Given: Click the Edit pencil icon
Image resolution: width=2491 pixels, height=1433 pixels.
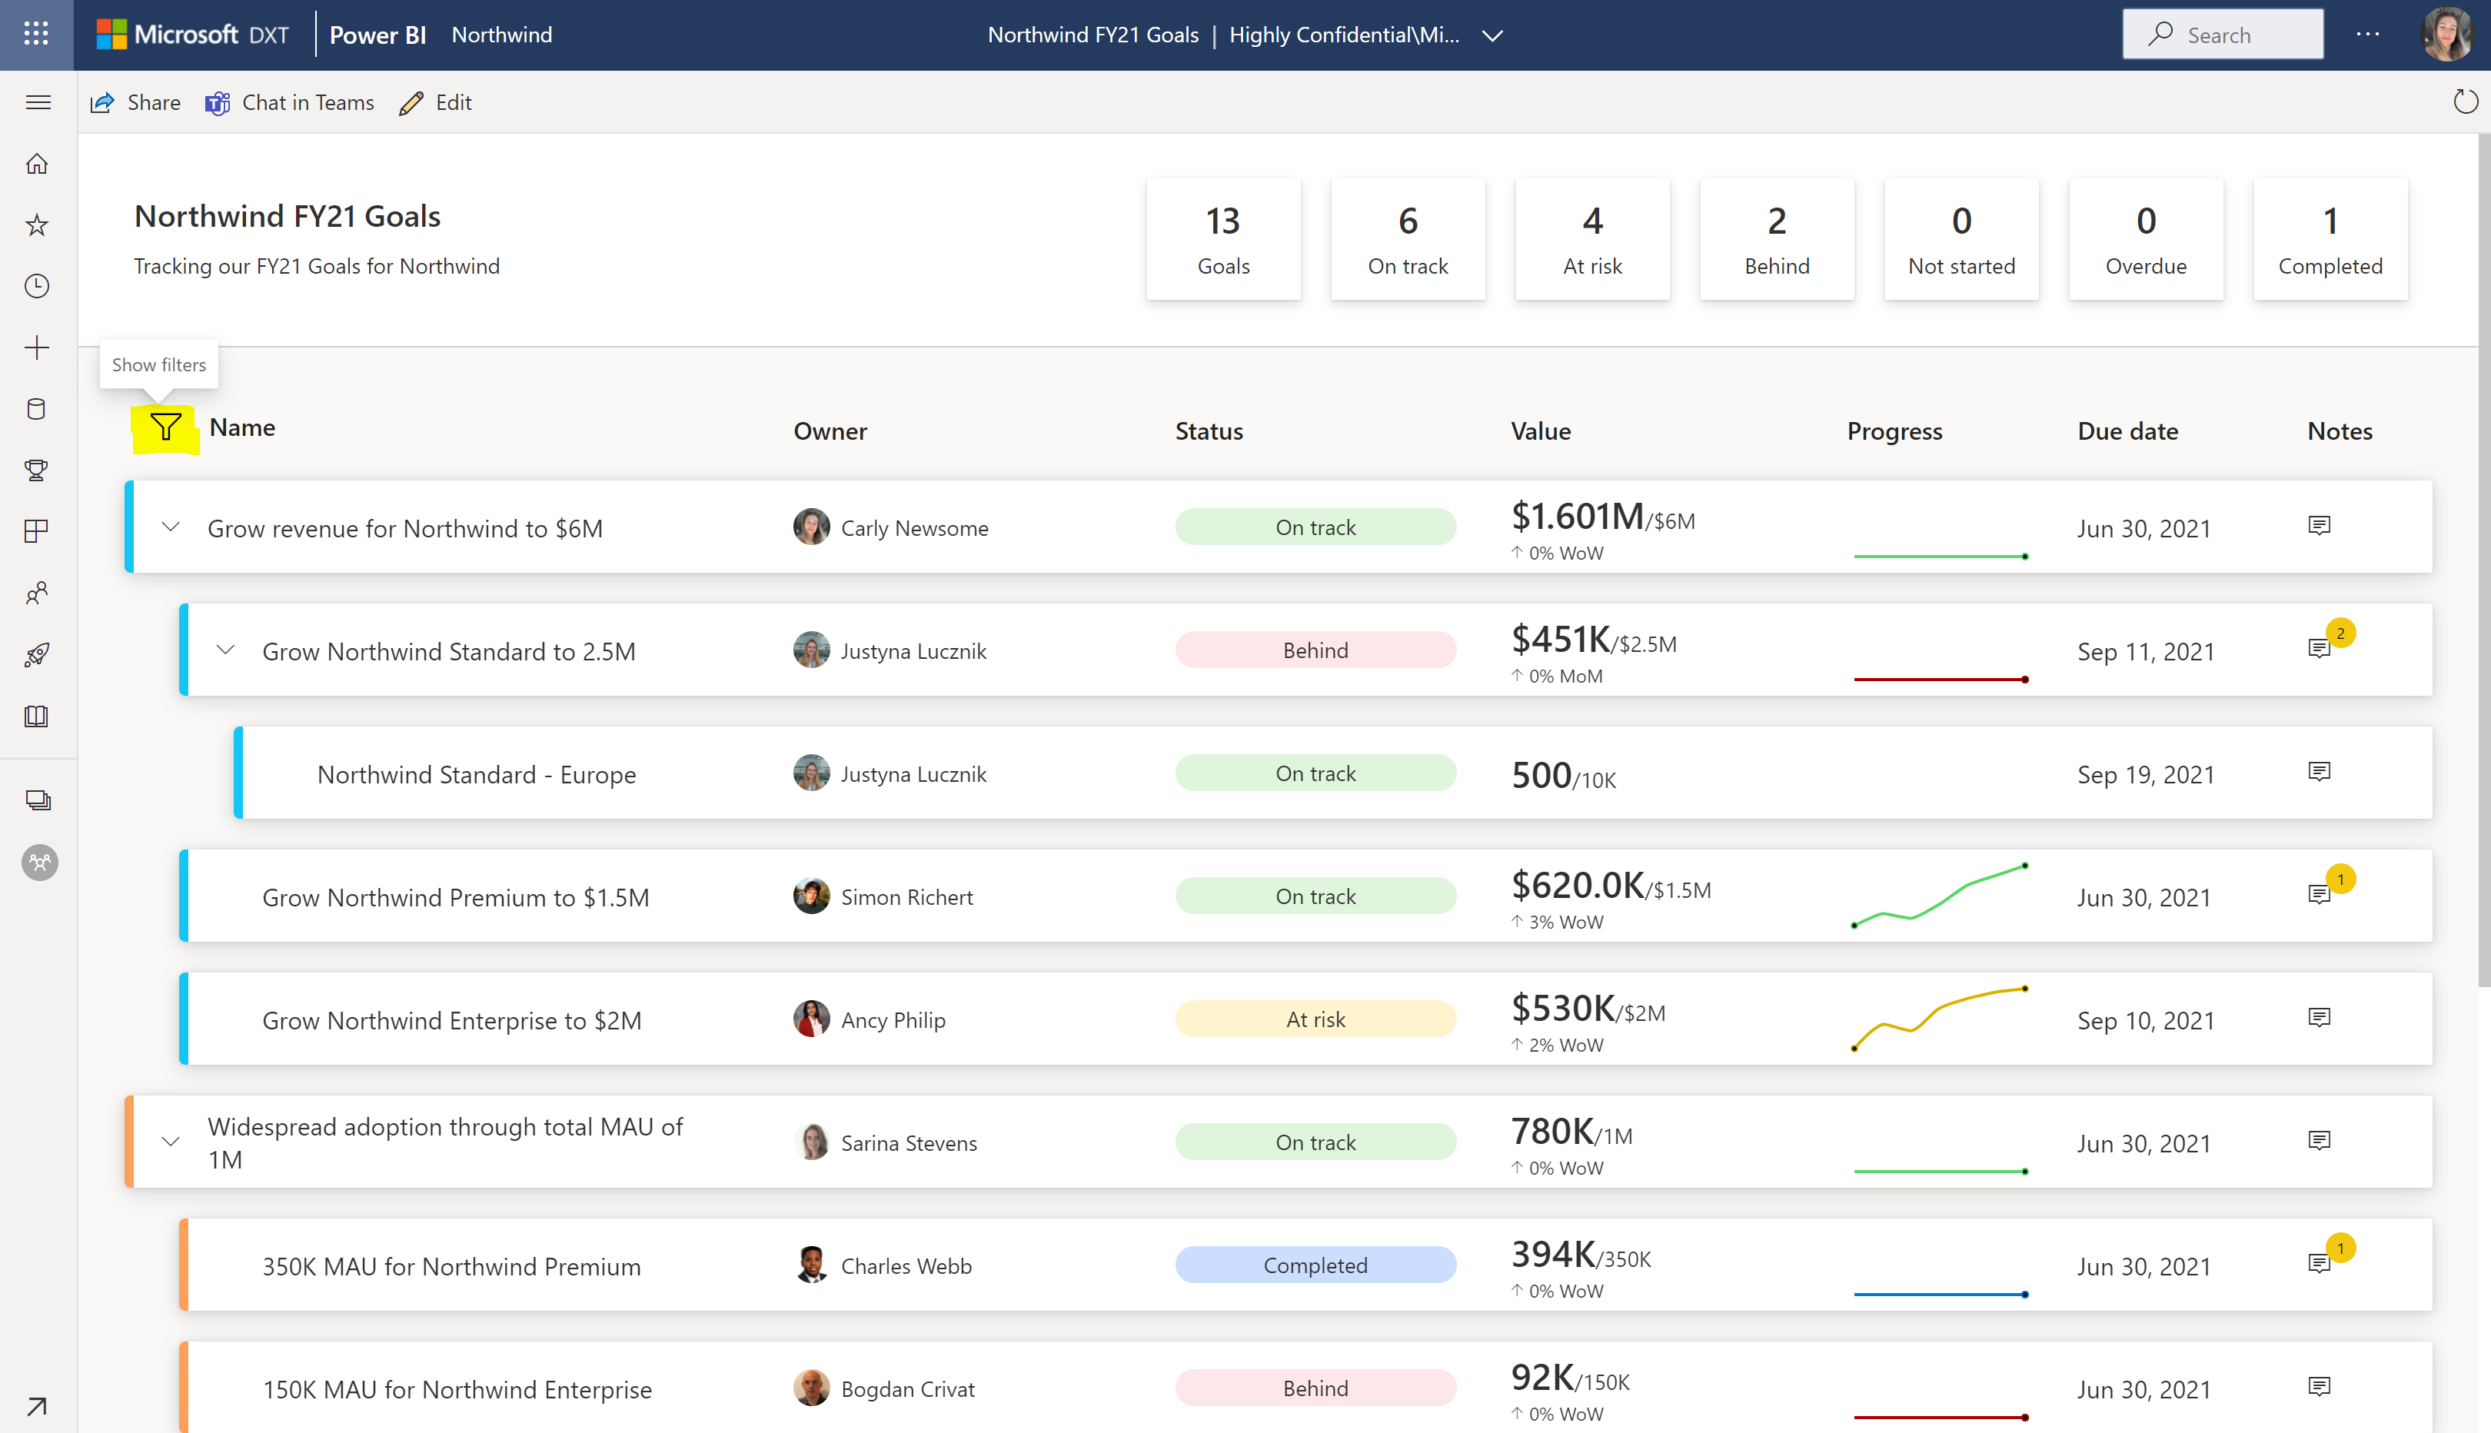Looking at the screenshot, I should [412, 102].
